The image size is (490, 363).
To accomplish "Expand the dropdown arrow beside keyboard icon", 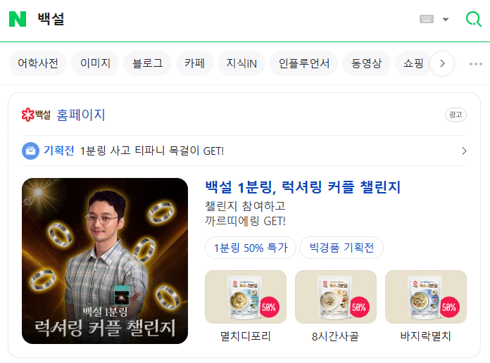I will (446, 20).
